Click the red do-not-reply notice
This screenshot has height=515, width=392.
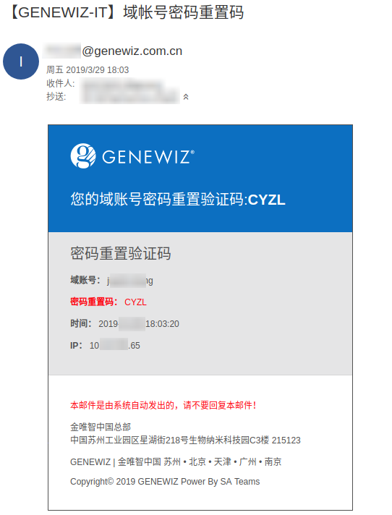click(x=163, y=405)
